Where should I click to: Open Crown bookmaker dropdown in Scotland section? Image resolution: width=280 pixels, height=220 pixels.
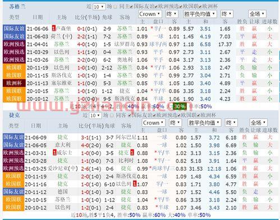pyautogui.click(x=150, y=14)
